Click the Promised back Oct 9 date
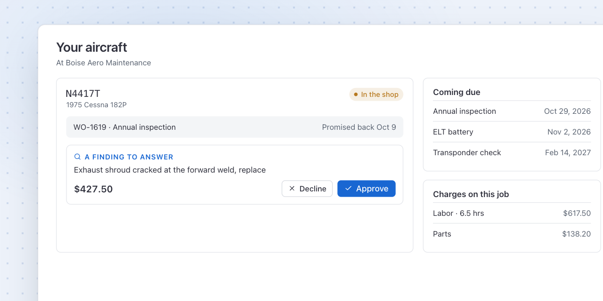Viewport: 603px width, 301px height. [x=359, y=127]
